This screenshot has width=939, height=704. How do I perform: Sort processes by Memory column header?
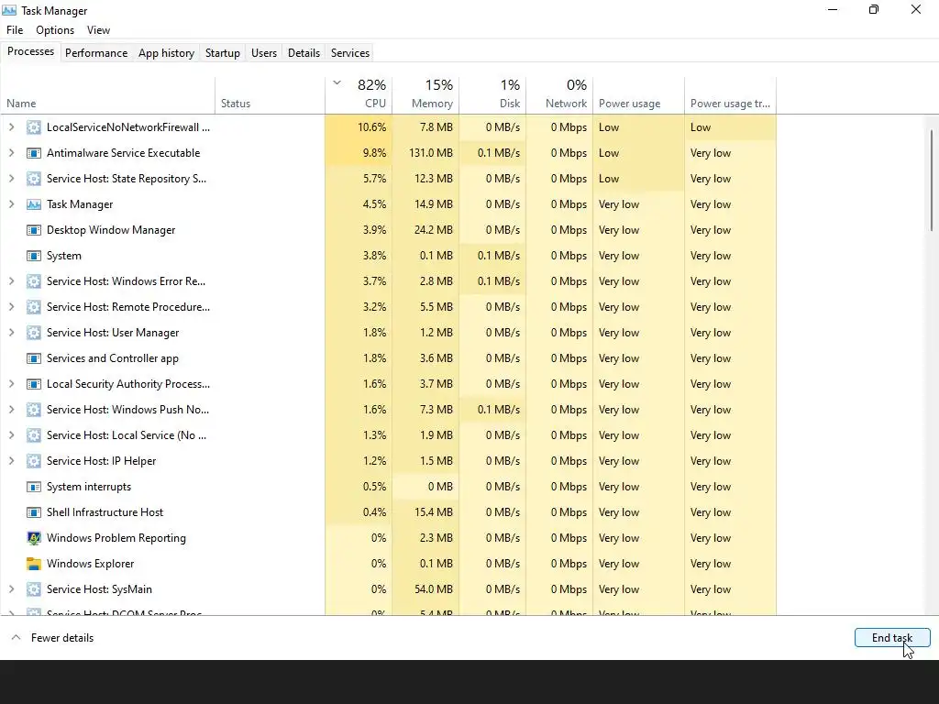tap(425, 94)
